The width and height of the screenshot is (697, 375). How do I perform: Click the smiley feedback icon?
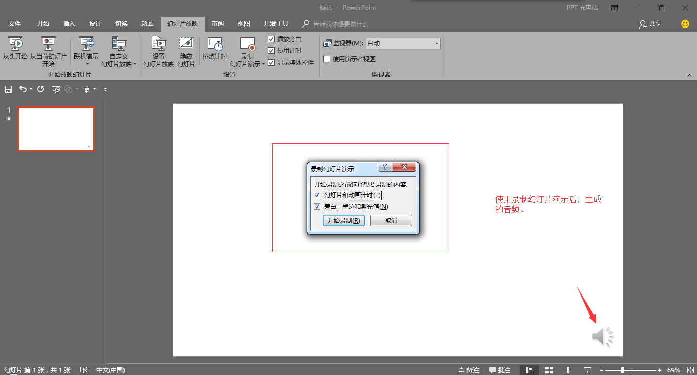685,24
